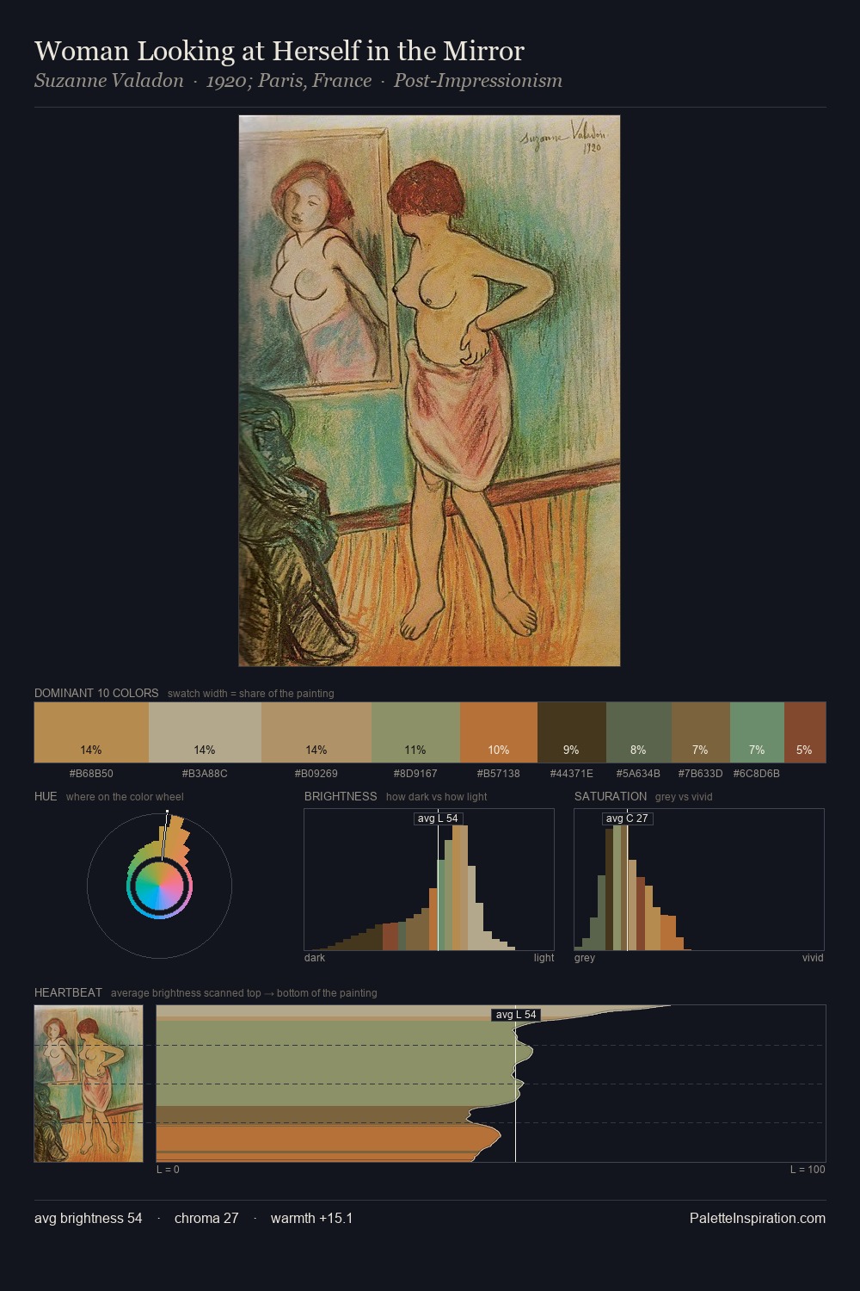
Task: Click the hex label '#B68B50'
Action: 91,773
